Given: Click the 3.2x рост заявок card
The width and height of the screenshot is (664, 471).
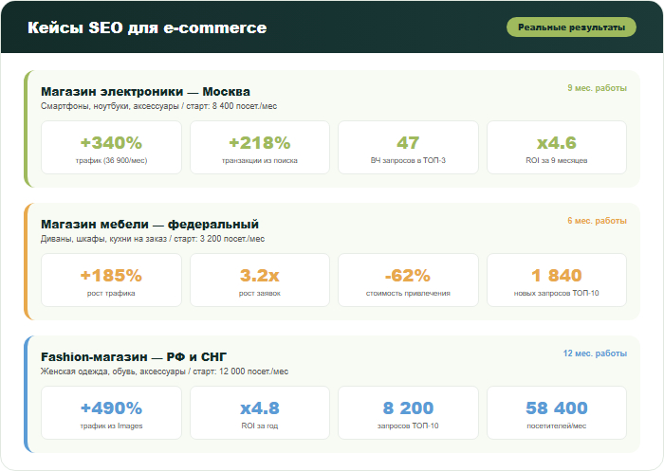Looking at the screenshot, I should point(260,281).
